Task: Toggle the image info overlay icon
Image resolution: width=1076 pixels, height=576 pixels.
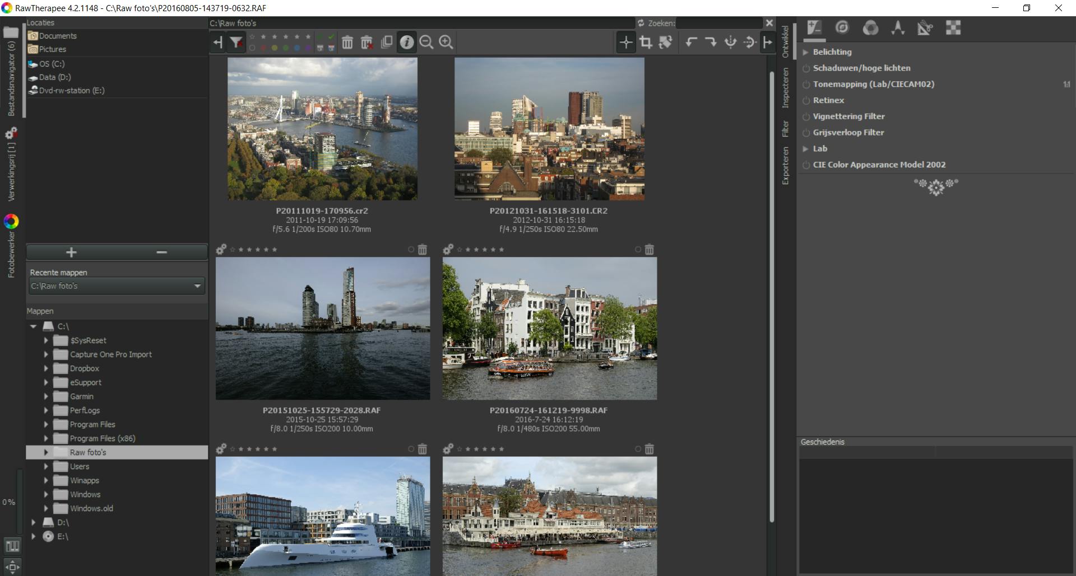Action: pos(407,43)
